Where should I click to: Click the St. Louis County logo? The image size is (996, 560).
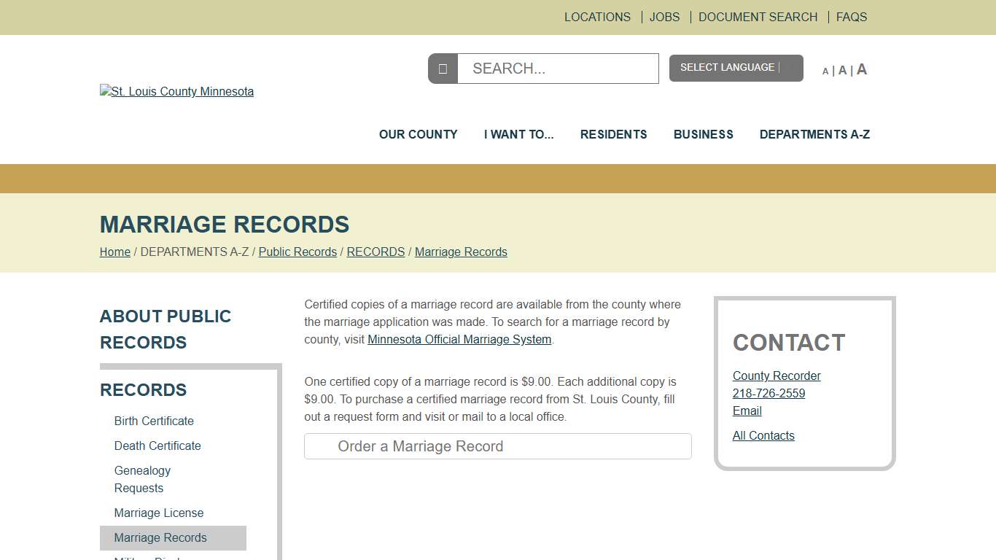point(176,91)
